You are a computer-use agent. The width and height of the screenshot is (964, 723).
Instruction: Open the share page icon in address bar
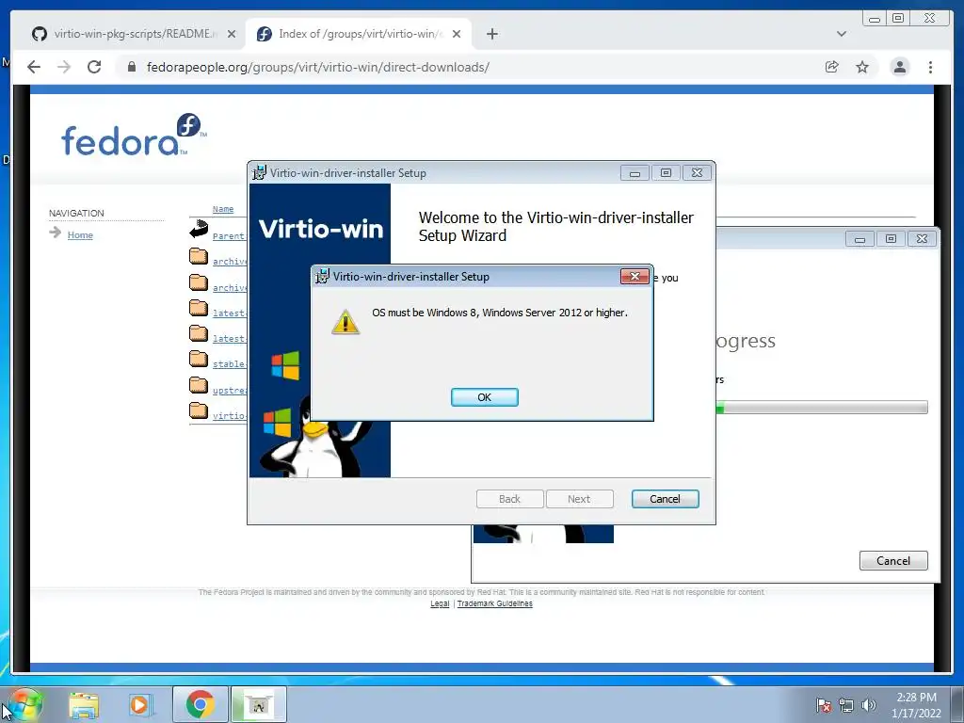tap(832, 67)
